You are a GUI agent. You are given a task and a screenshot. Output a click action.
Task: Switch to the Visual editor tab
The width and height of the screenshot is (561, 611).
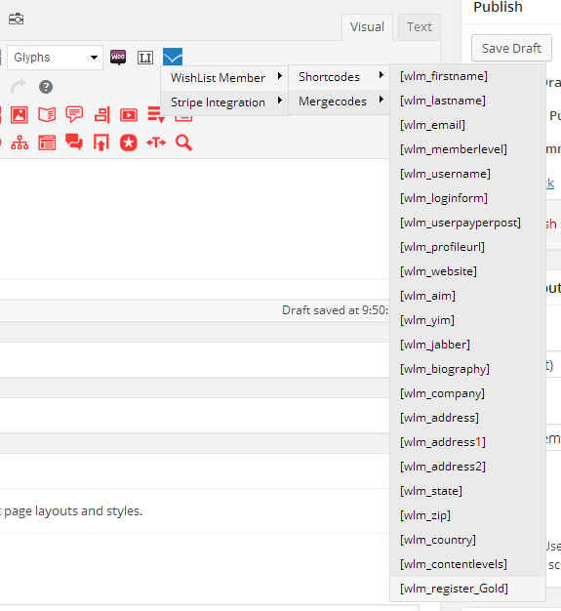(x=367, y=27)
